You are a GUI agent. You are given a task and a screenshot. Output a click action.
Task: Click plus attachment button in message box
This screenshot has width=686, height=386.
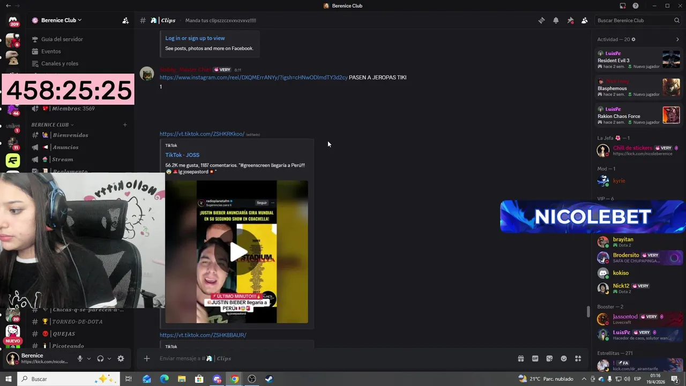pyautogui.click(x=147, y=359)
